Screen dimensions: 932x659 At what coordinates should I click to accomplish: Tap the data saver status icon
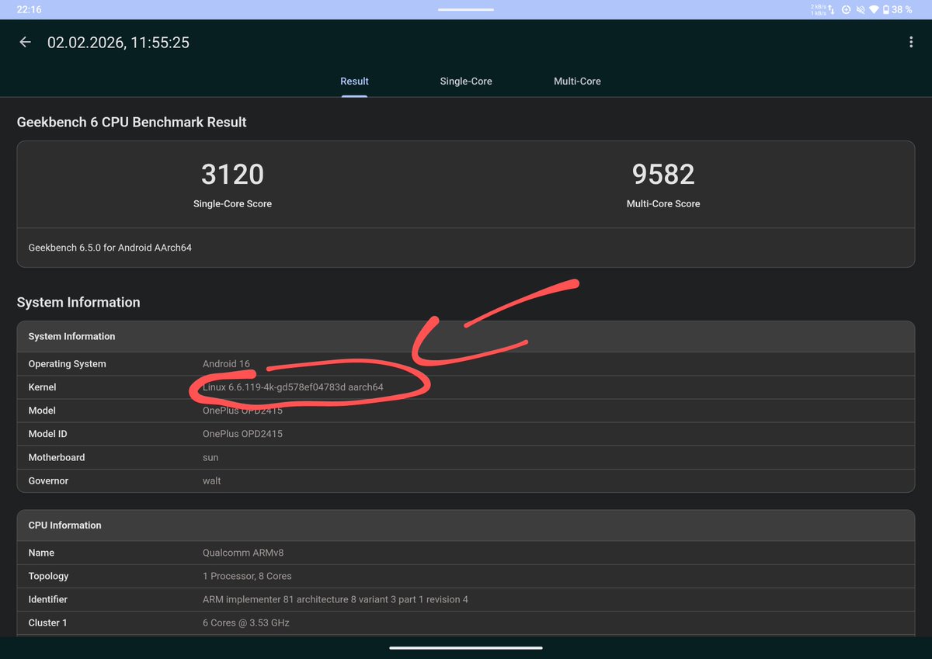pyautogui.click(x=847, y=9)
